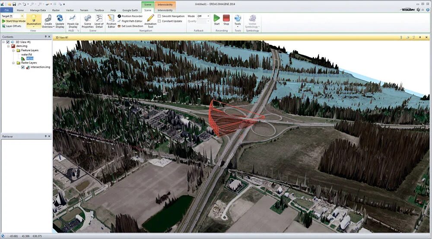Close the Contents panel

tap(49, 37)
